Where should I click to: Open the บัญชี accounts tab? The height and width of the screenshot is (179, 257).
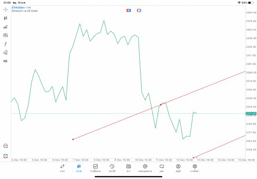(178, 168)
